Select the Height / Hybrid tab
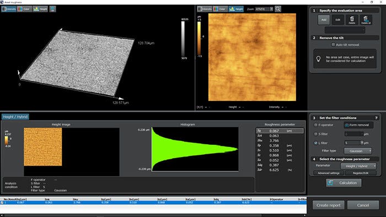 (15, 117)
